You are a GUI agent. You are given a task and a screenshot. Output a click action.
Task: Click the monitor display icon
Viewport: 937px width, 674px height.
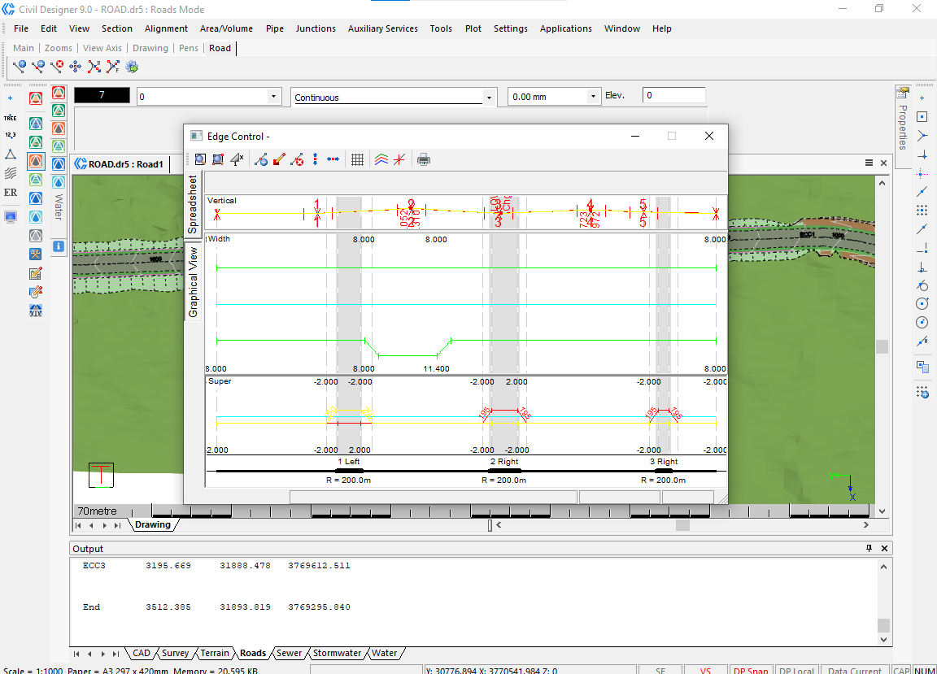coord(10,216)
